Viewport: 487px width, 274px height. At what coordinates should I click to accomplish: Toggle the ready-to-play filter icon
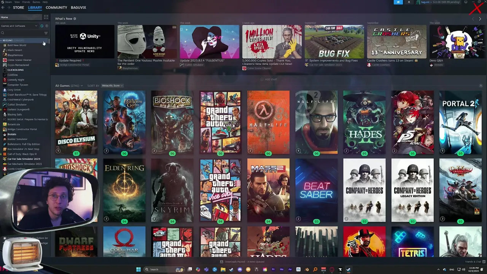pyautogui.click(x=47, y=26)
